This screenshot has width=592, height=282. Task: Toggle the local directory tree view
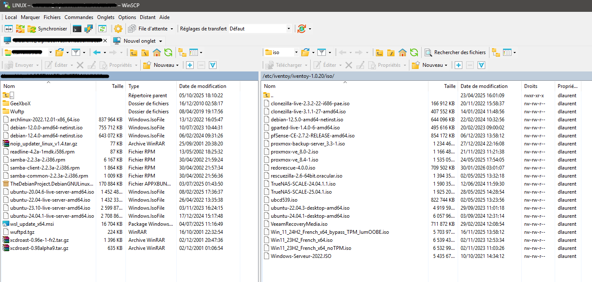point(182,52)
